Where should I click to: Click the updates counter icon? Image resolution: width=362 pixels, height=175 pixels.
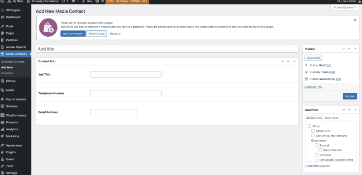coord(65,1)
